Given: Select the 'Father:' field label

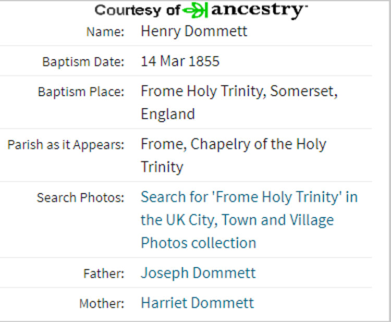Looking at the screenshot, I should pos(104,273).
